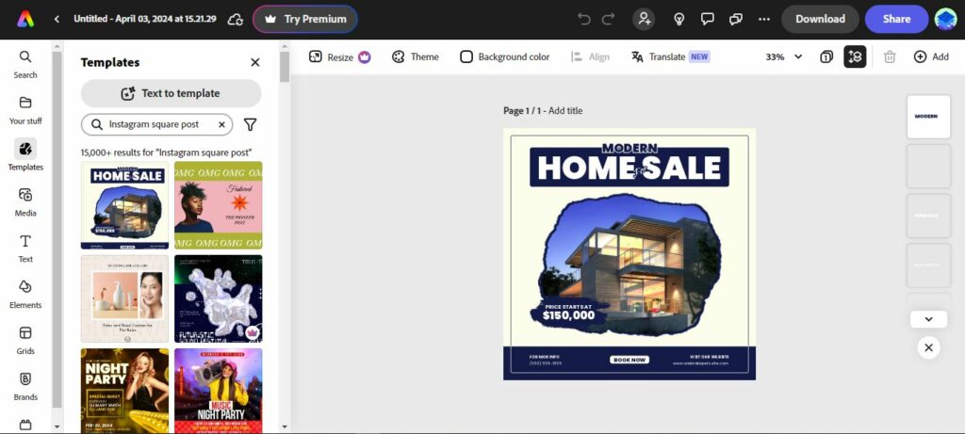Open the Theme menu
This screenshot has width=965, height=434.
(x=415, y=56)
